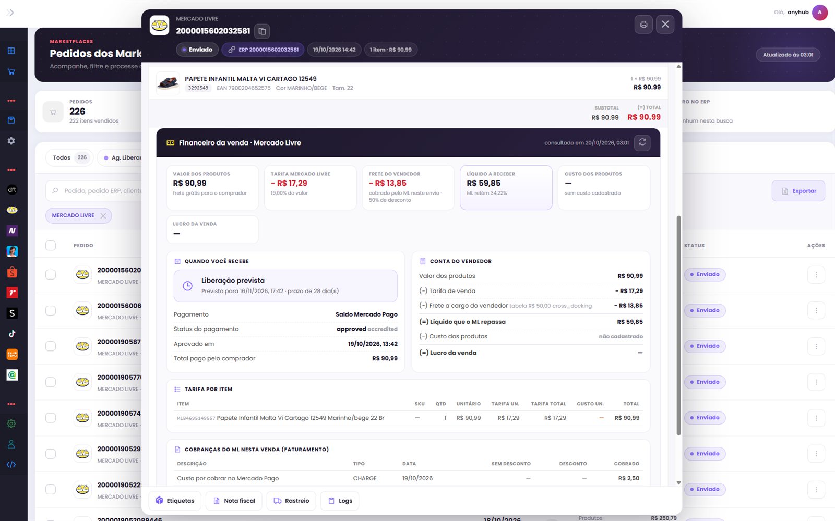Open actions menu for second Enviado row
Image resolution: width=835 pixels, height=521 pixels.
click(x=816, y=311)
